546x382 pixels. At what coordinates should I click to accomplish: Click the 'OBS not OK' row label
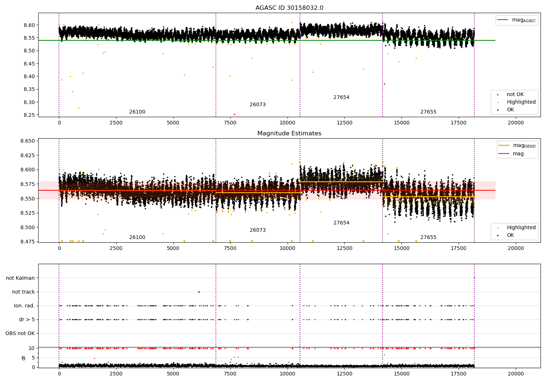[20, 333]
